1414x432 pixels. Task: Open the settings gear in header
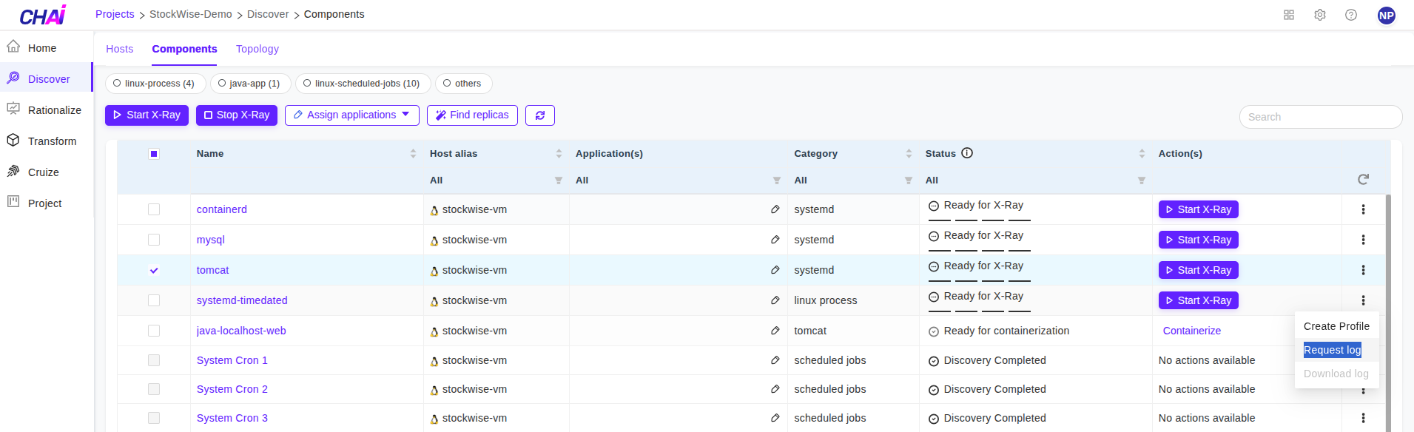coord(1320,15)
